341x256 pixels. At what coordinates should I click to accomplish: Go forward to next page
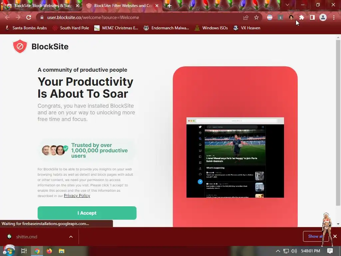pyautogui.click(x=18, y=17)
